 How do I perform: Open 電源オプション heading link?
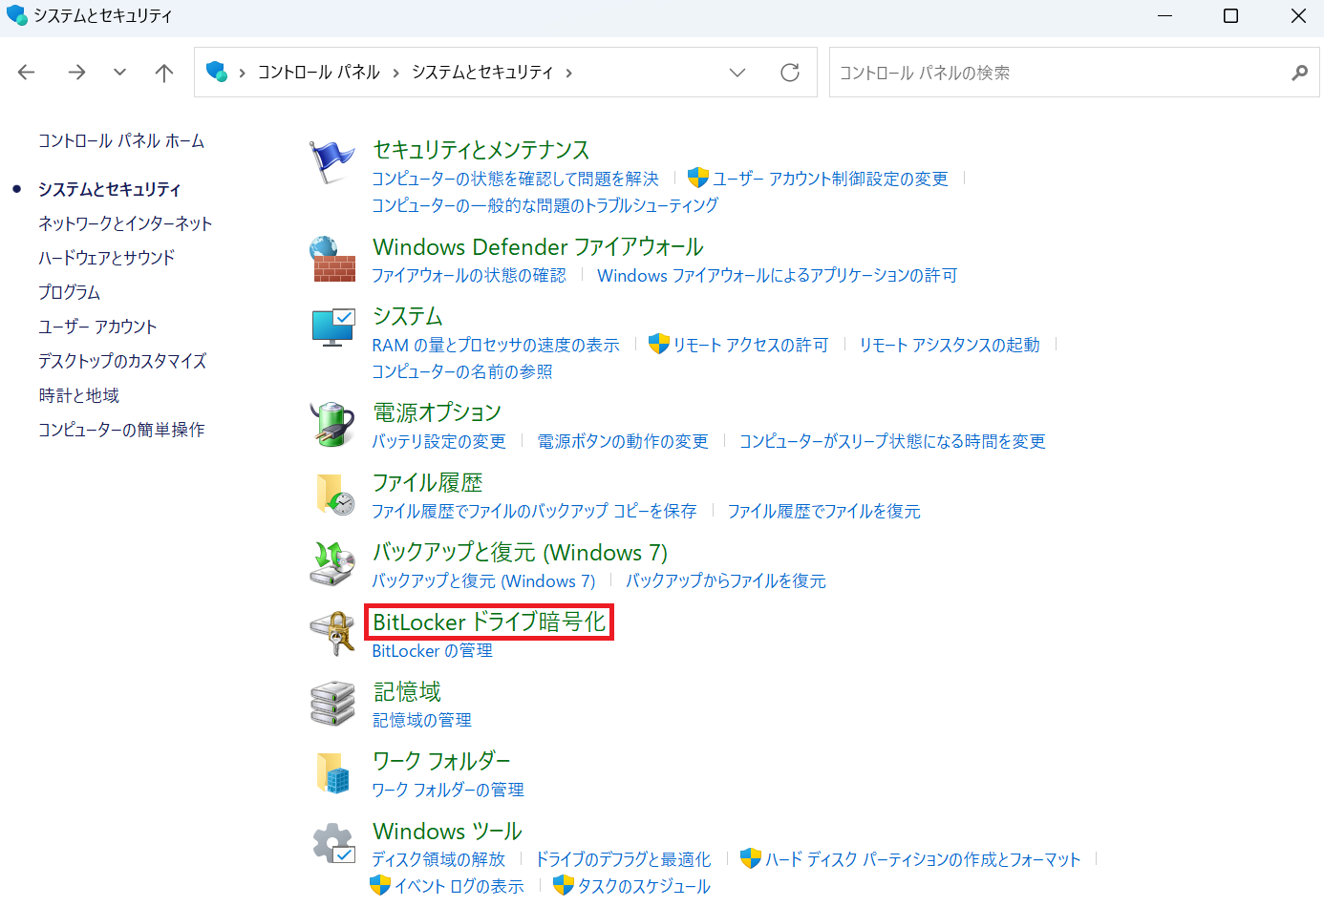point(438,412)
